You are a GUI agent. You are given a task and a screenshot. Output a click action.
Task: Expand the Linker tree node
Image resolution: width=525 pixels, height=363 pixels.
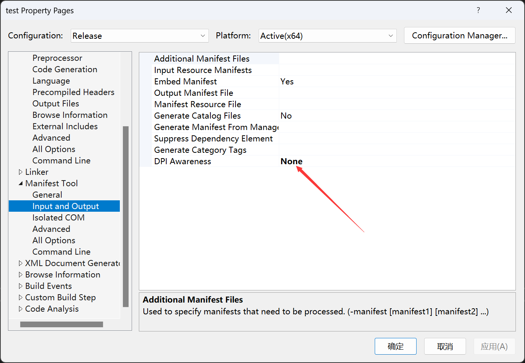21,172
